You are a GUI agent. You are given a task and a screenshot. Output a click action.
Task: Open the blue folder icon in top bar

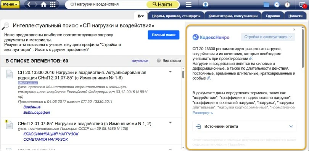[266, 5]
